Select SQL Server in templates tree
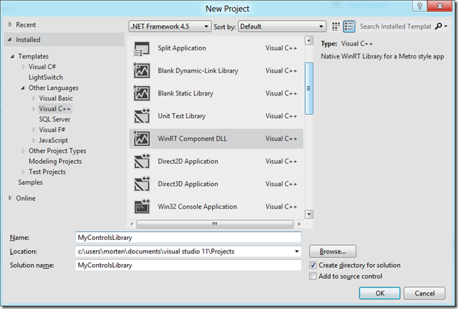458x309 pixels. pos(55,120)
